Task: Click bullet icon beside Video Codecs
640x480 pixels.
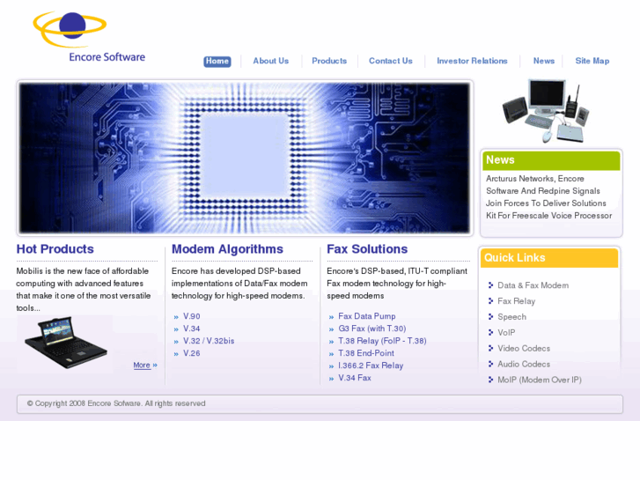Action: pos(490,348)
